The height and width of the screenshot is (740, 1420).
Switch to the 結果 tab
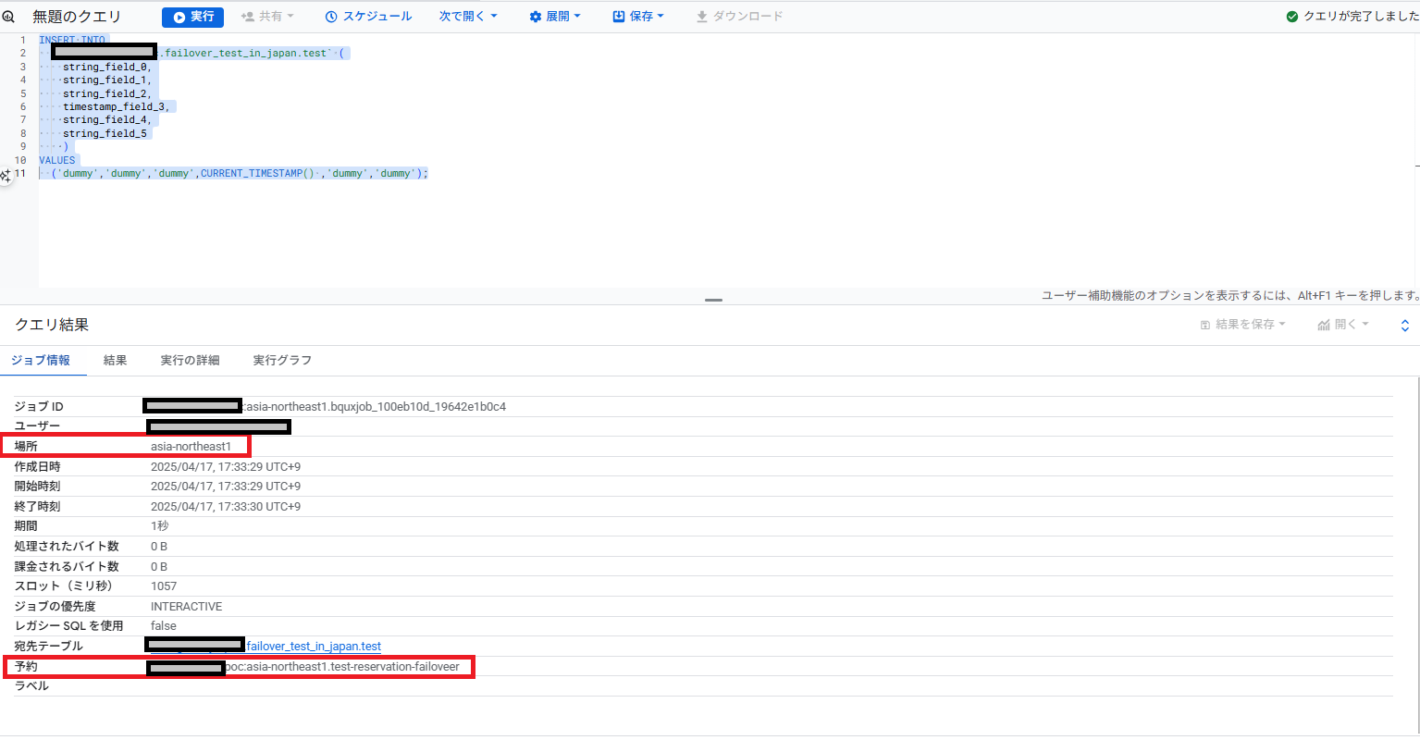click(116, 360)
